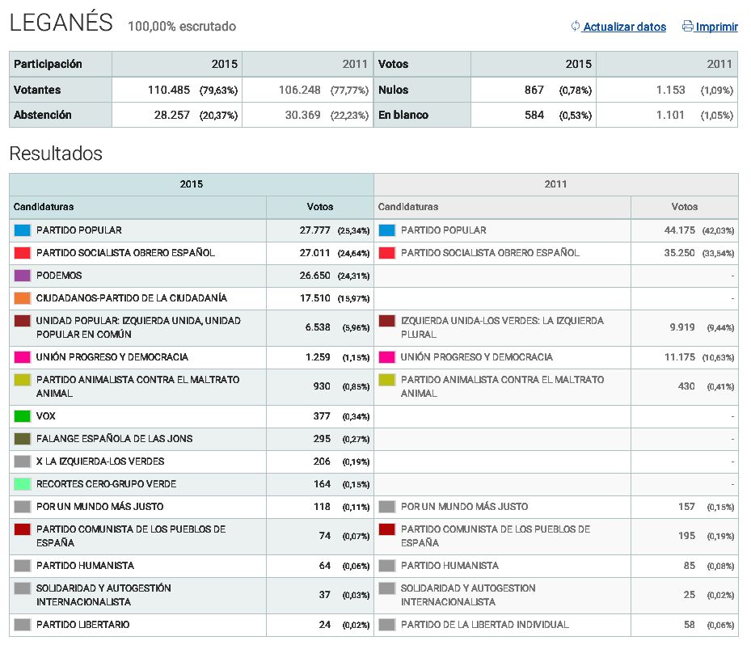Click the 27.011 votes figure
Viewport: 751px width, 649px height.
pos(314,253)
